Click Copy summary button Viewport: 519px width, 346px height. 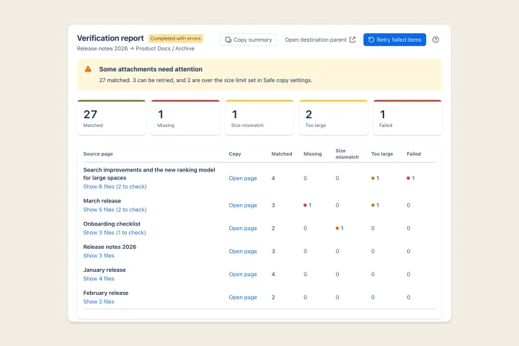(x=248, y=40)
